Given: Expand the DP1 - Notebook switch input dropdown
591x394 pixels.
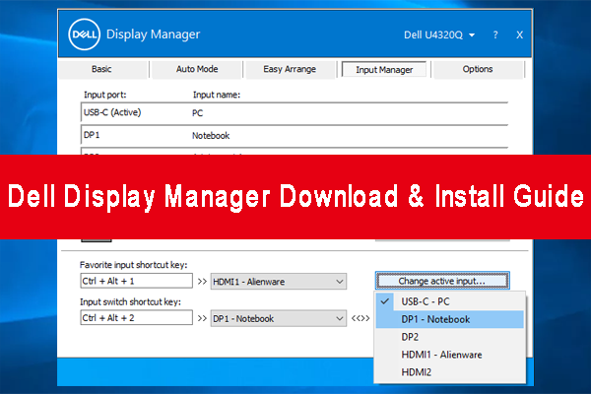Looking at the screenshot, I should 279,318.
